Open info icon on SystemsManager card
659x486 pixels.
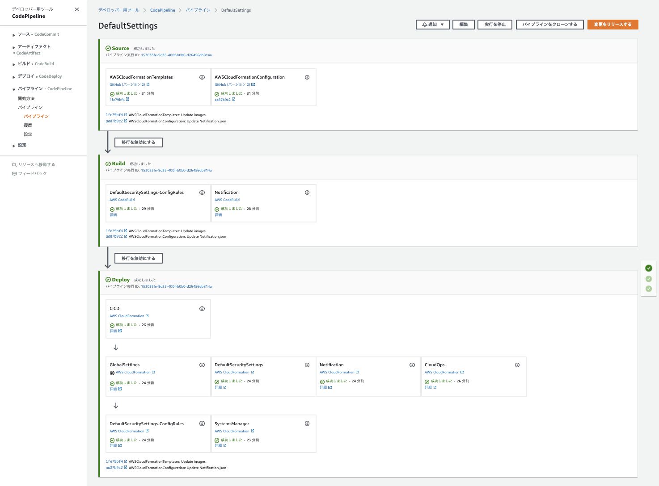pyautogui.click(x=307, y=423)
